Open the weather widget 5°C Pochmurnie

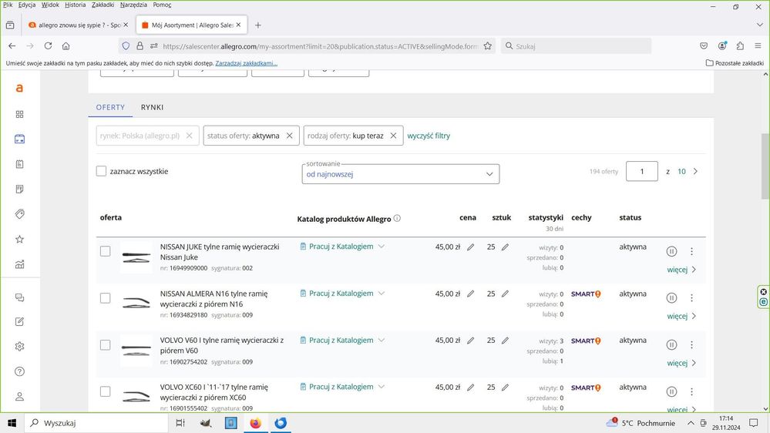click(x=641, y=423)
